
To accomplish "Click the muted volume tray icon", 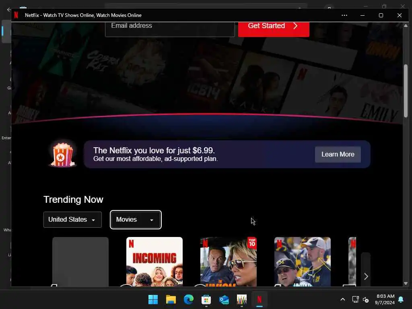I will click(365, 299).
